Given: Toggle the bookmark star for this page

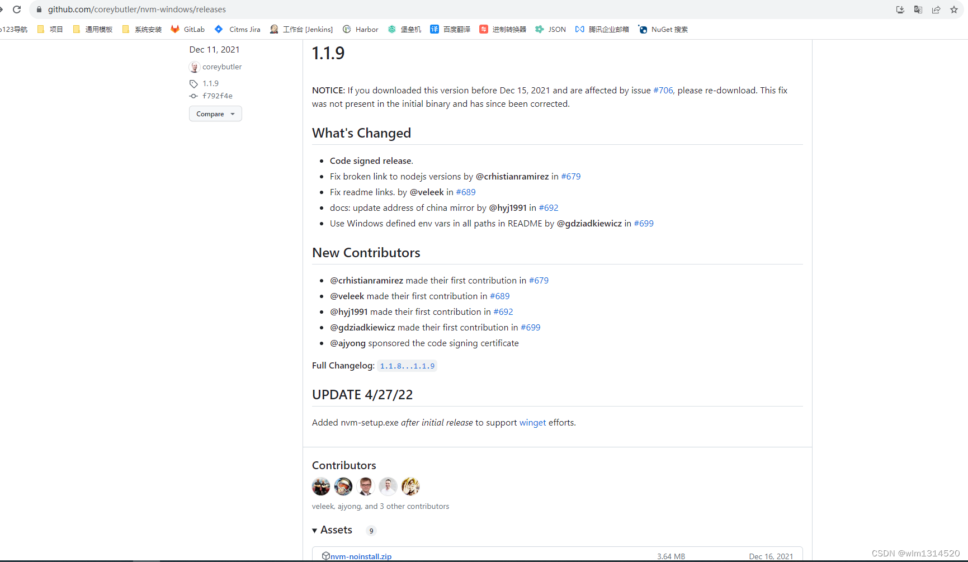Looking at the screenshot, I should pyautogui.click(x=954, y=10).
